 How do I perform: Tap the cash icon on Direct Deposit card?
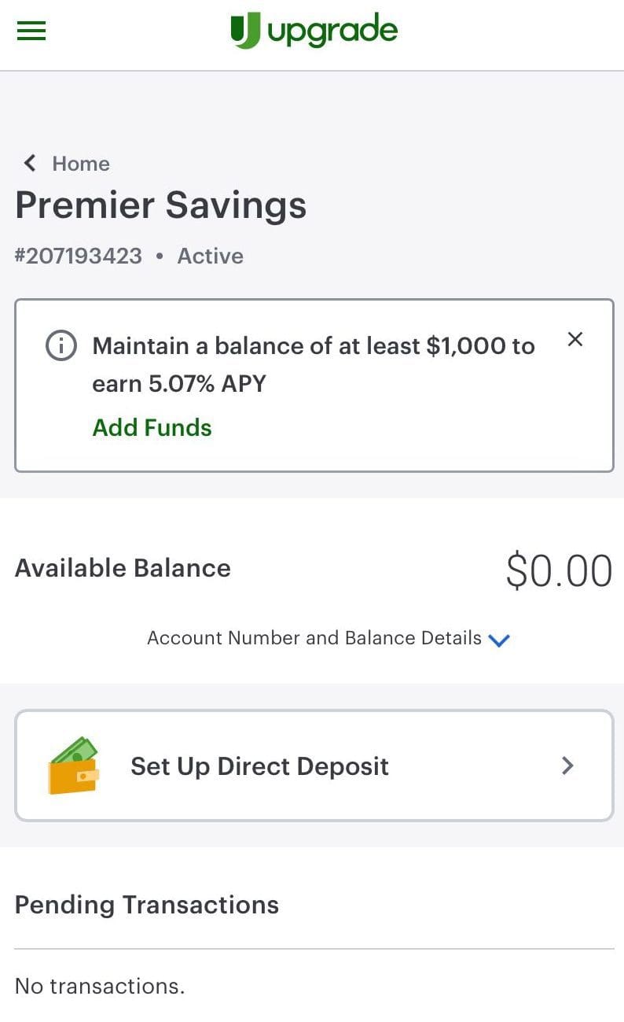click(74, 764)
